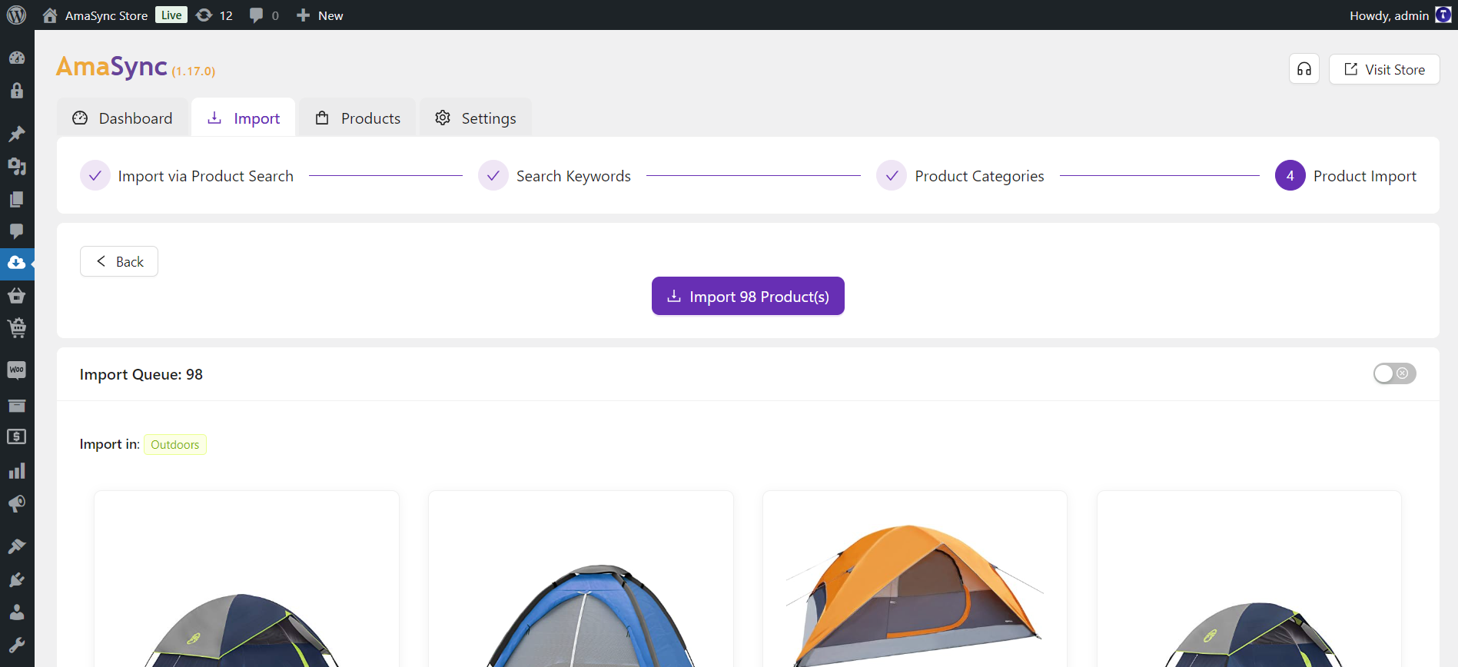Viewport: 1458px width, 667px height.
Task: Open the Settings tab
Action: tap(475, 118)
